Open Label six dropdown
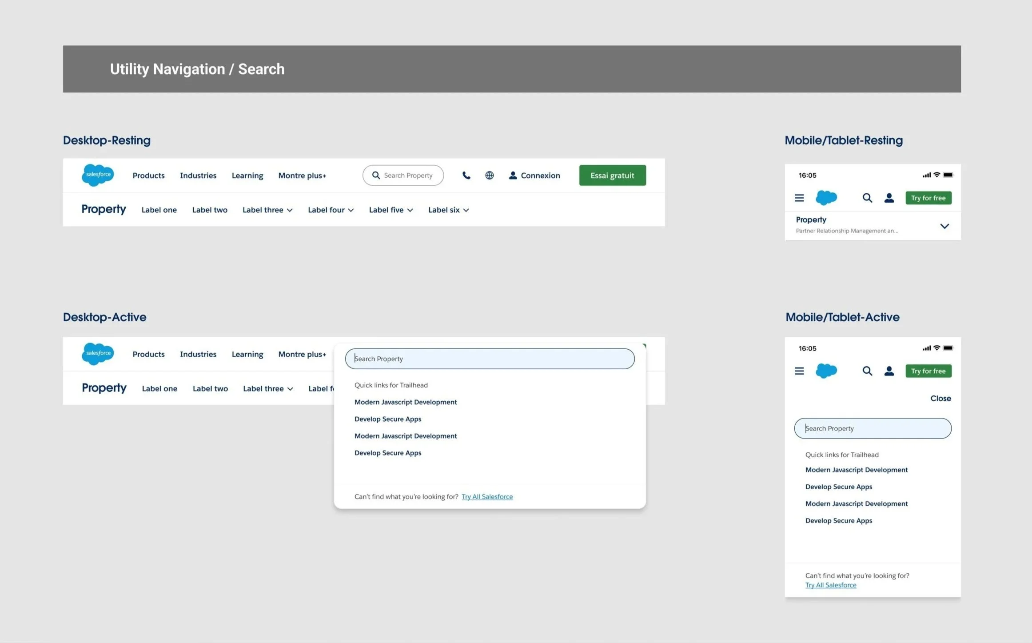Viewport: 1032px width, 643px height. coord(448,210)
